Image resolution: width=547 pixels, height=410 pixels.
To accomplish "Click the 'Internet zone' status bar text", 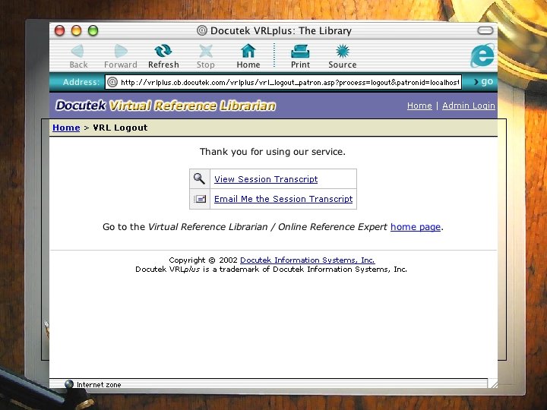I will point(99,384).
